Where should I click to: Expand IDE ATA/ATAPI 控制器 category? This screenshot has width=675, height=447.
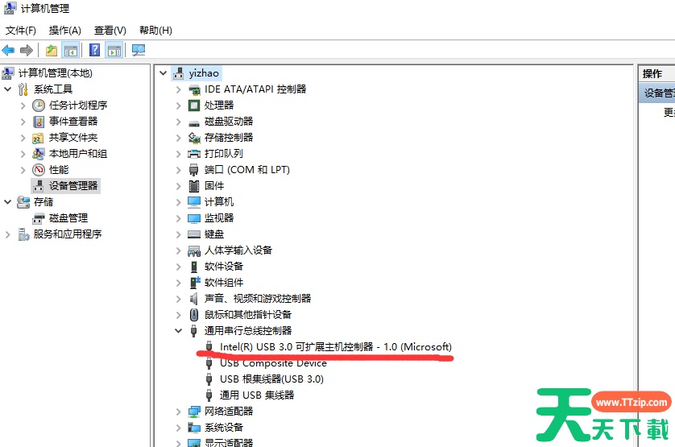point(178,89)
